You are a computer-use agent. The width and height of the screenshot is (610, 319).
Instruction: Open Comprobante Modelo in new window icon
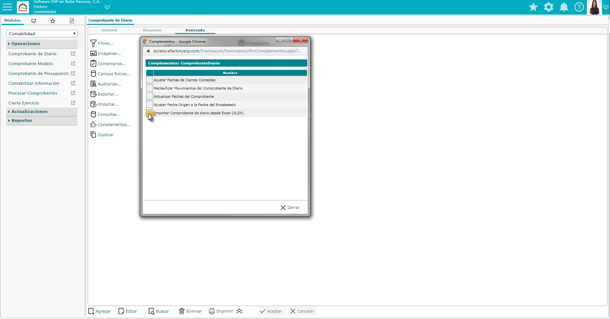(73, 63)
